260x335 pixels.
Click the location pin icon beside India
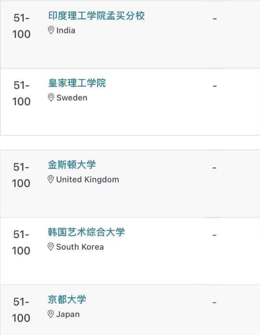tap(51, 30)
